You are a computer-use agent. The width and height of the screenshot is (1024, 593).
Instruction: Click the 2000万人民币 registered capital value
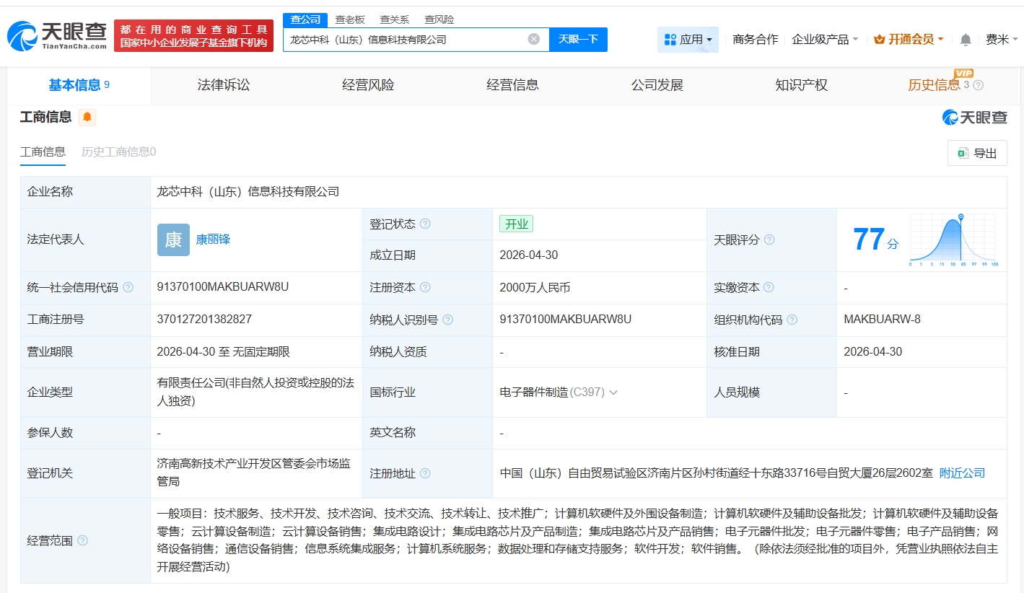pyautogui.click(x=535, y=287)
